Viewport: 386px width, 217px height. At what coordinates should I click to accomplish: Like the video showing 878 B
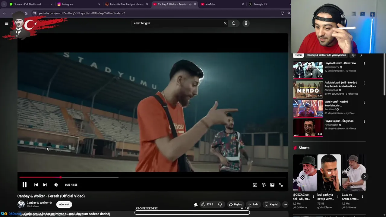[207, 204]
